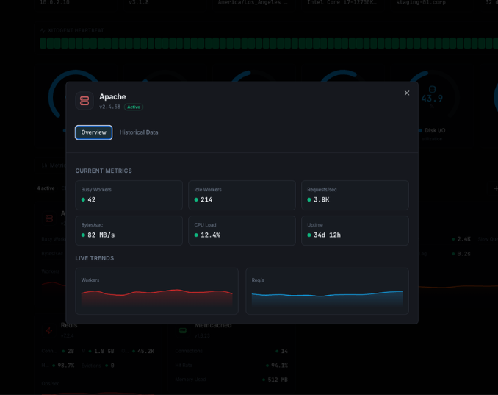Switch to Historical Data tab
Image resolution: width=498 pixels, height=395 pixels.
click(x=139, y=132)
